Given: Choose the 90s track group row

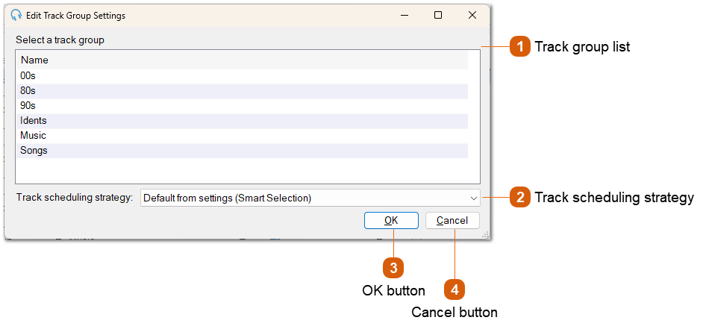Looking at the screenshot, I should [28, 105].
